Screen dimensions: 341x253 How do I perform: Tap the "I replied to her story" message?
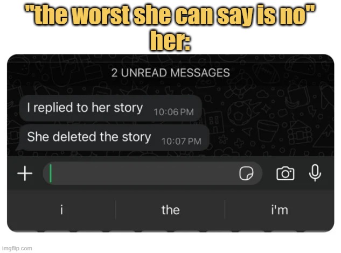[110, 108]
